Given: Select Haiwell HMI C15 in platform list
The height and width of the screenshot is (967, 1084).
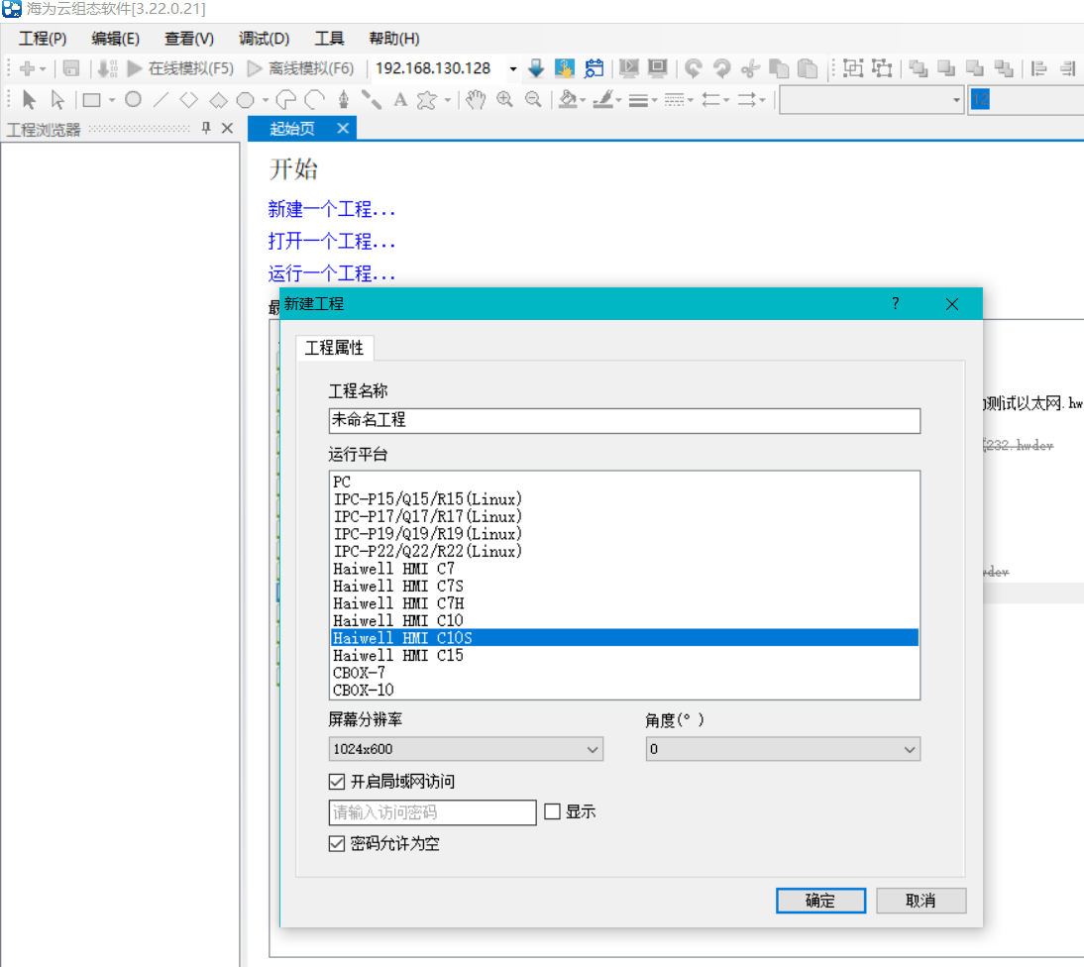Looking at the screenshot, I should (624, 655).
